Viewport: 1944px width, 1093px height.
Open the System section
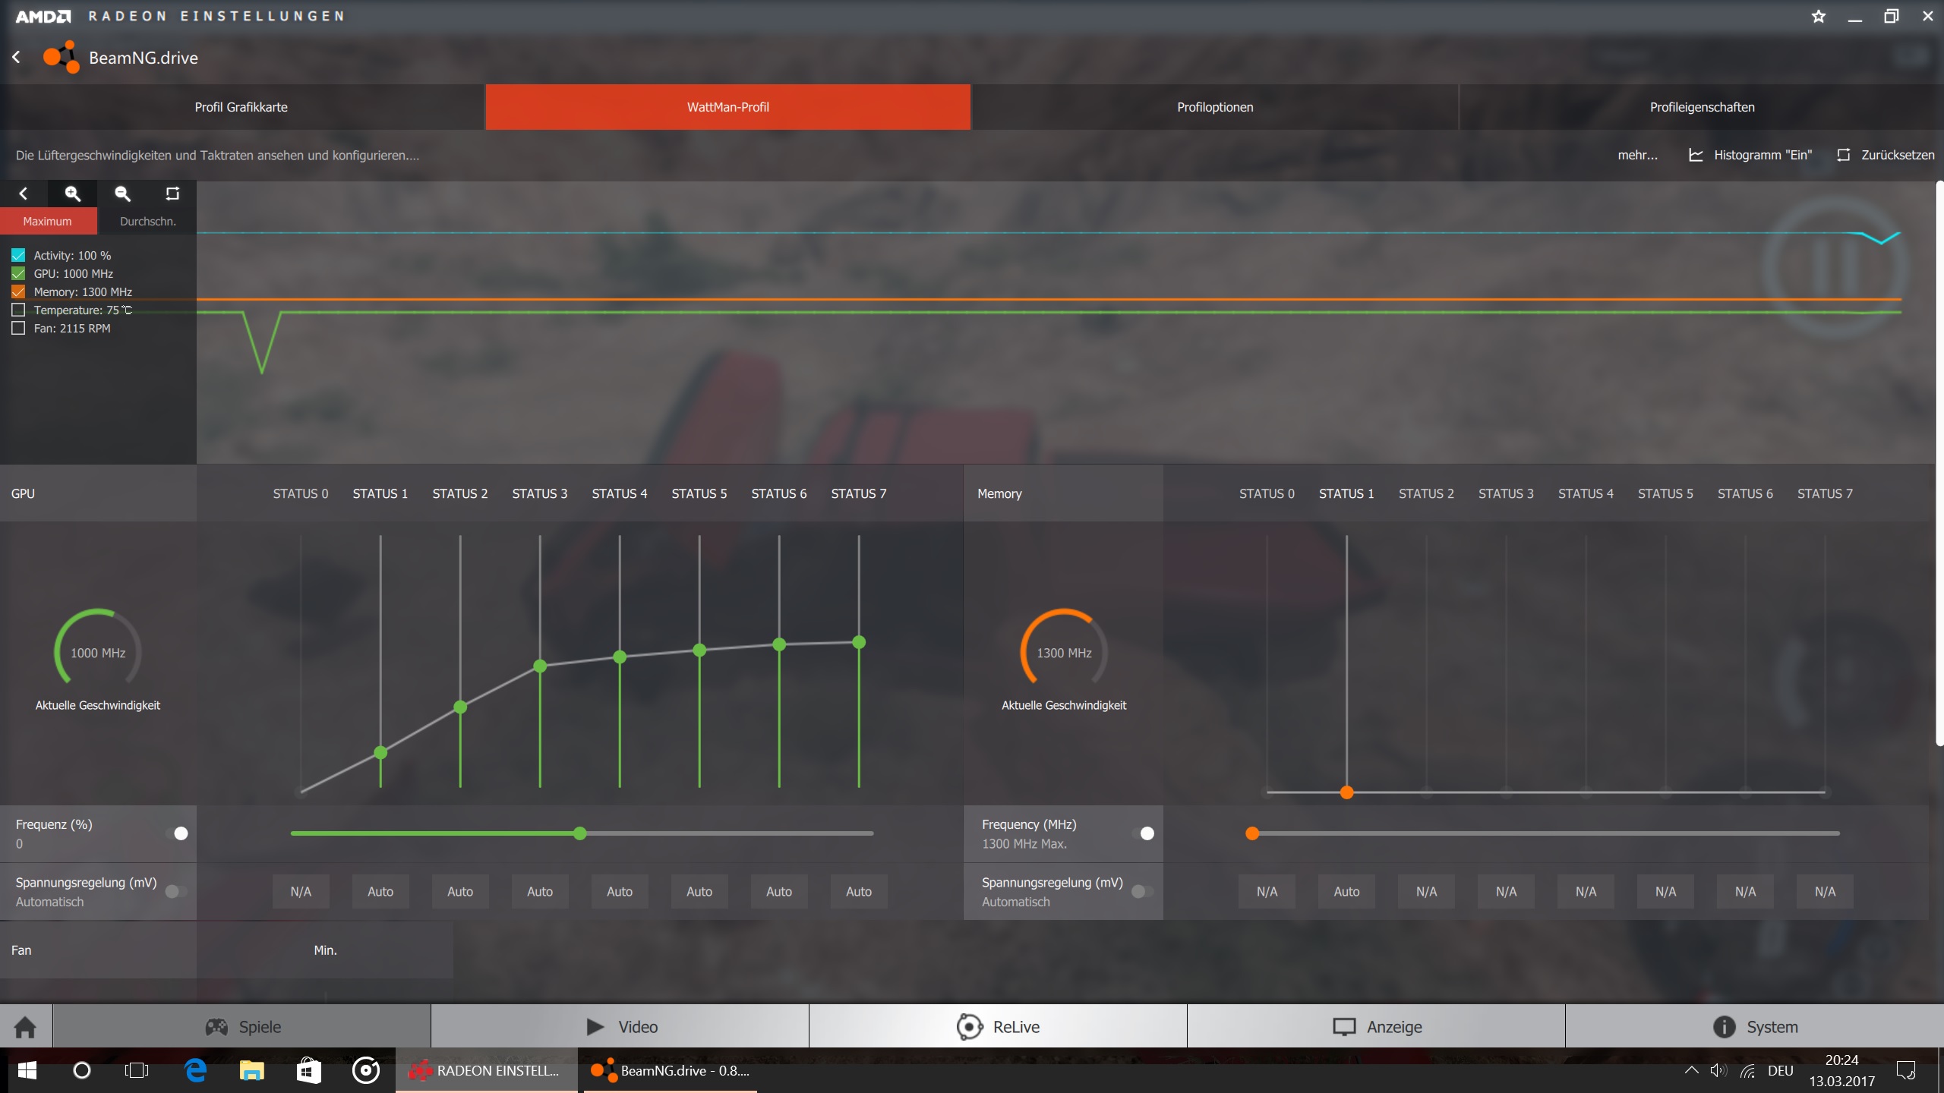[x=1755, y=1027]
